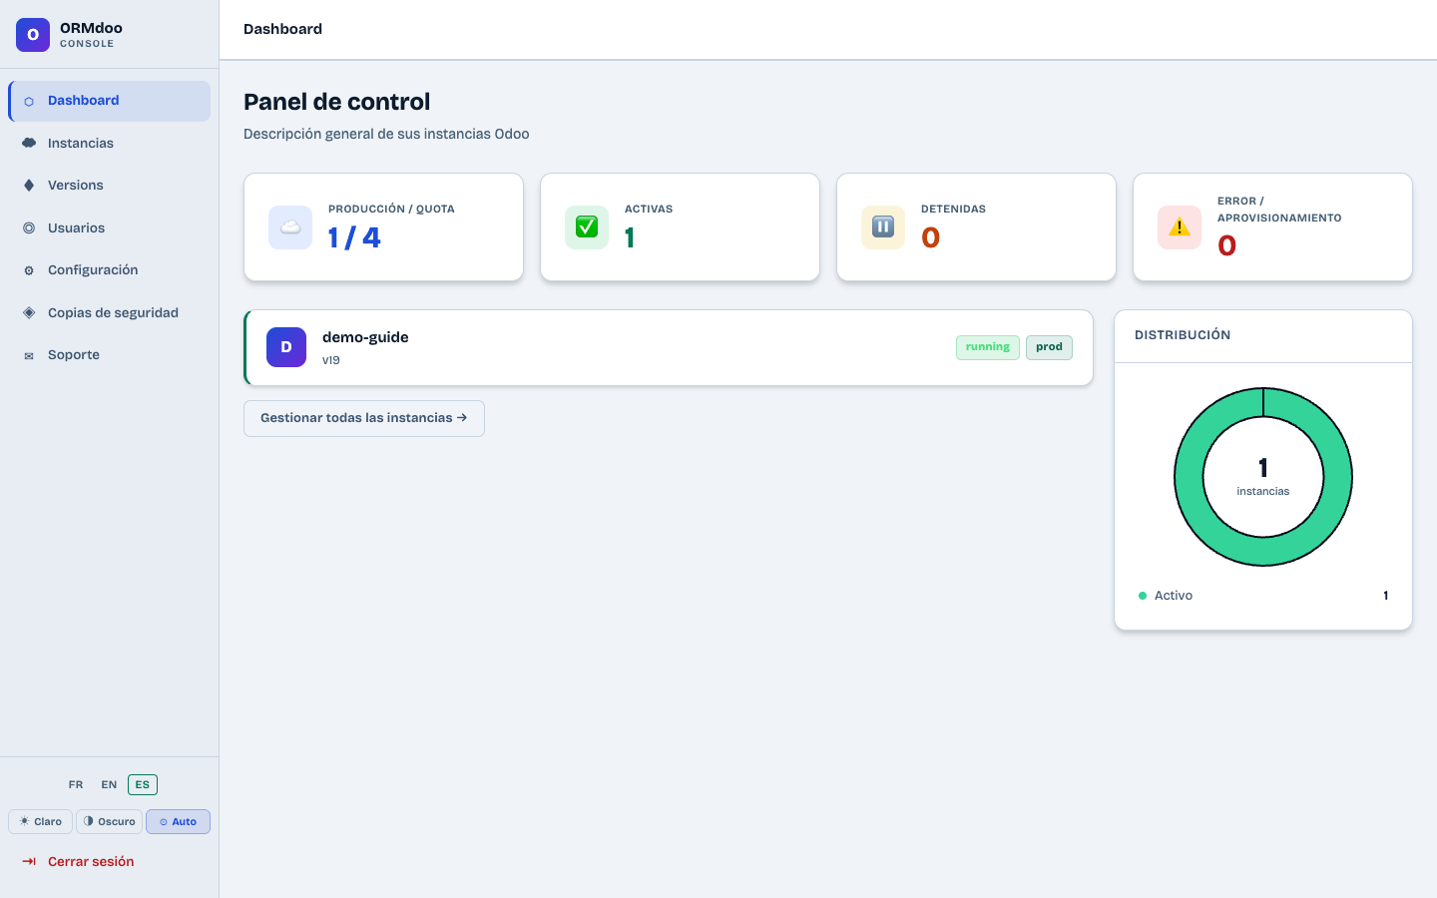Click the Soporte envelope icon
This screenshot has width=1437, height=898.
[x=29, y=356]
